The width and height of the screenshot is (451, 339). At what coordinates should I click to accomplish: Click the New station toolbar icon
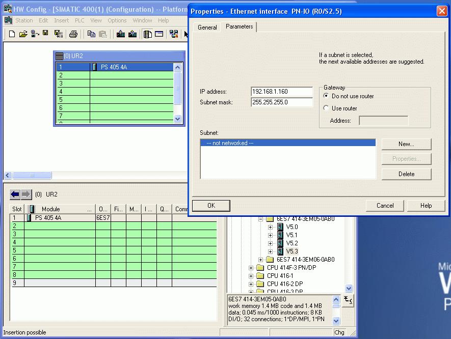tap(12, 34)
